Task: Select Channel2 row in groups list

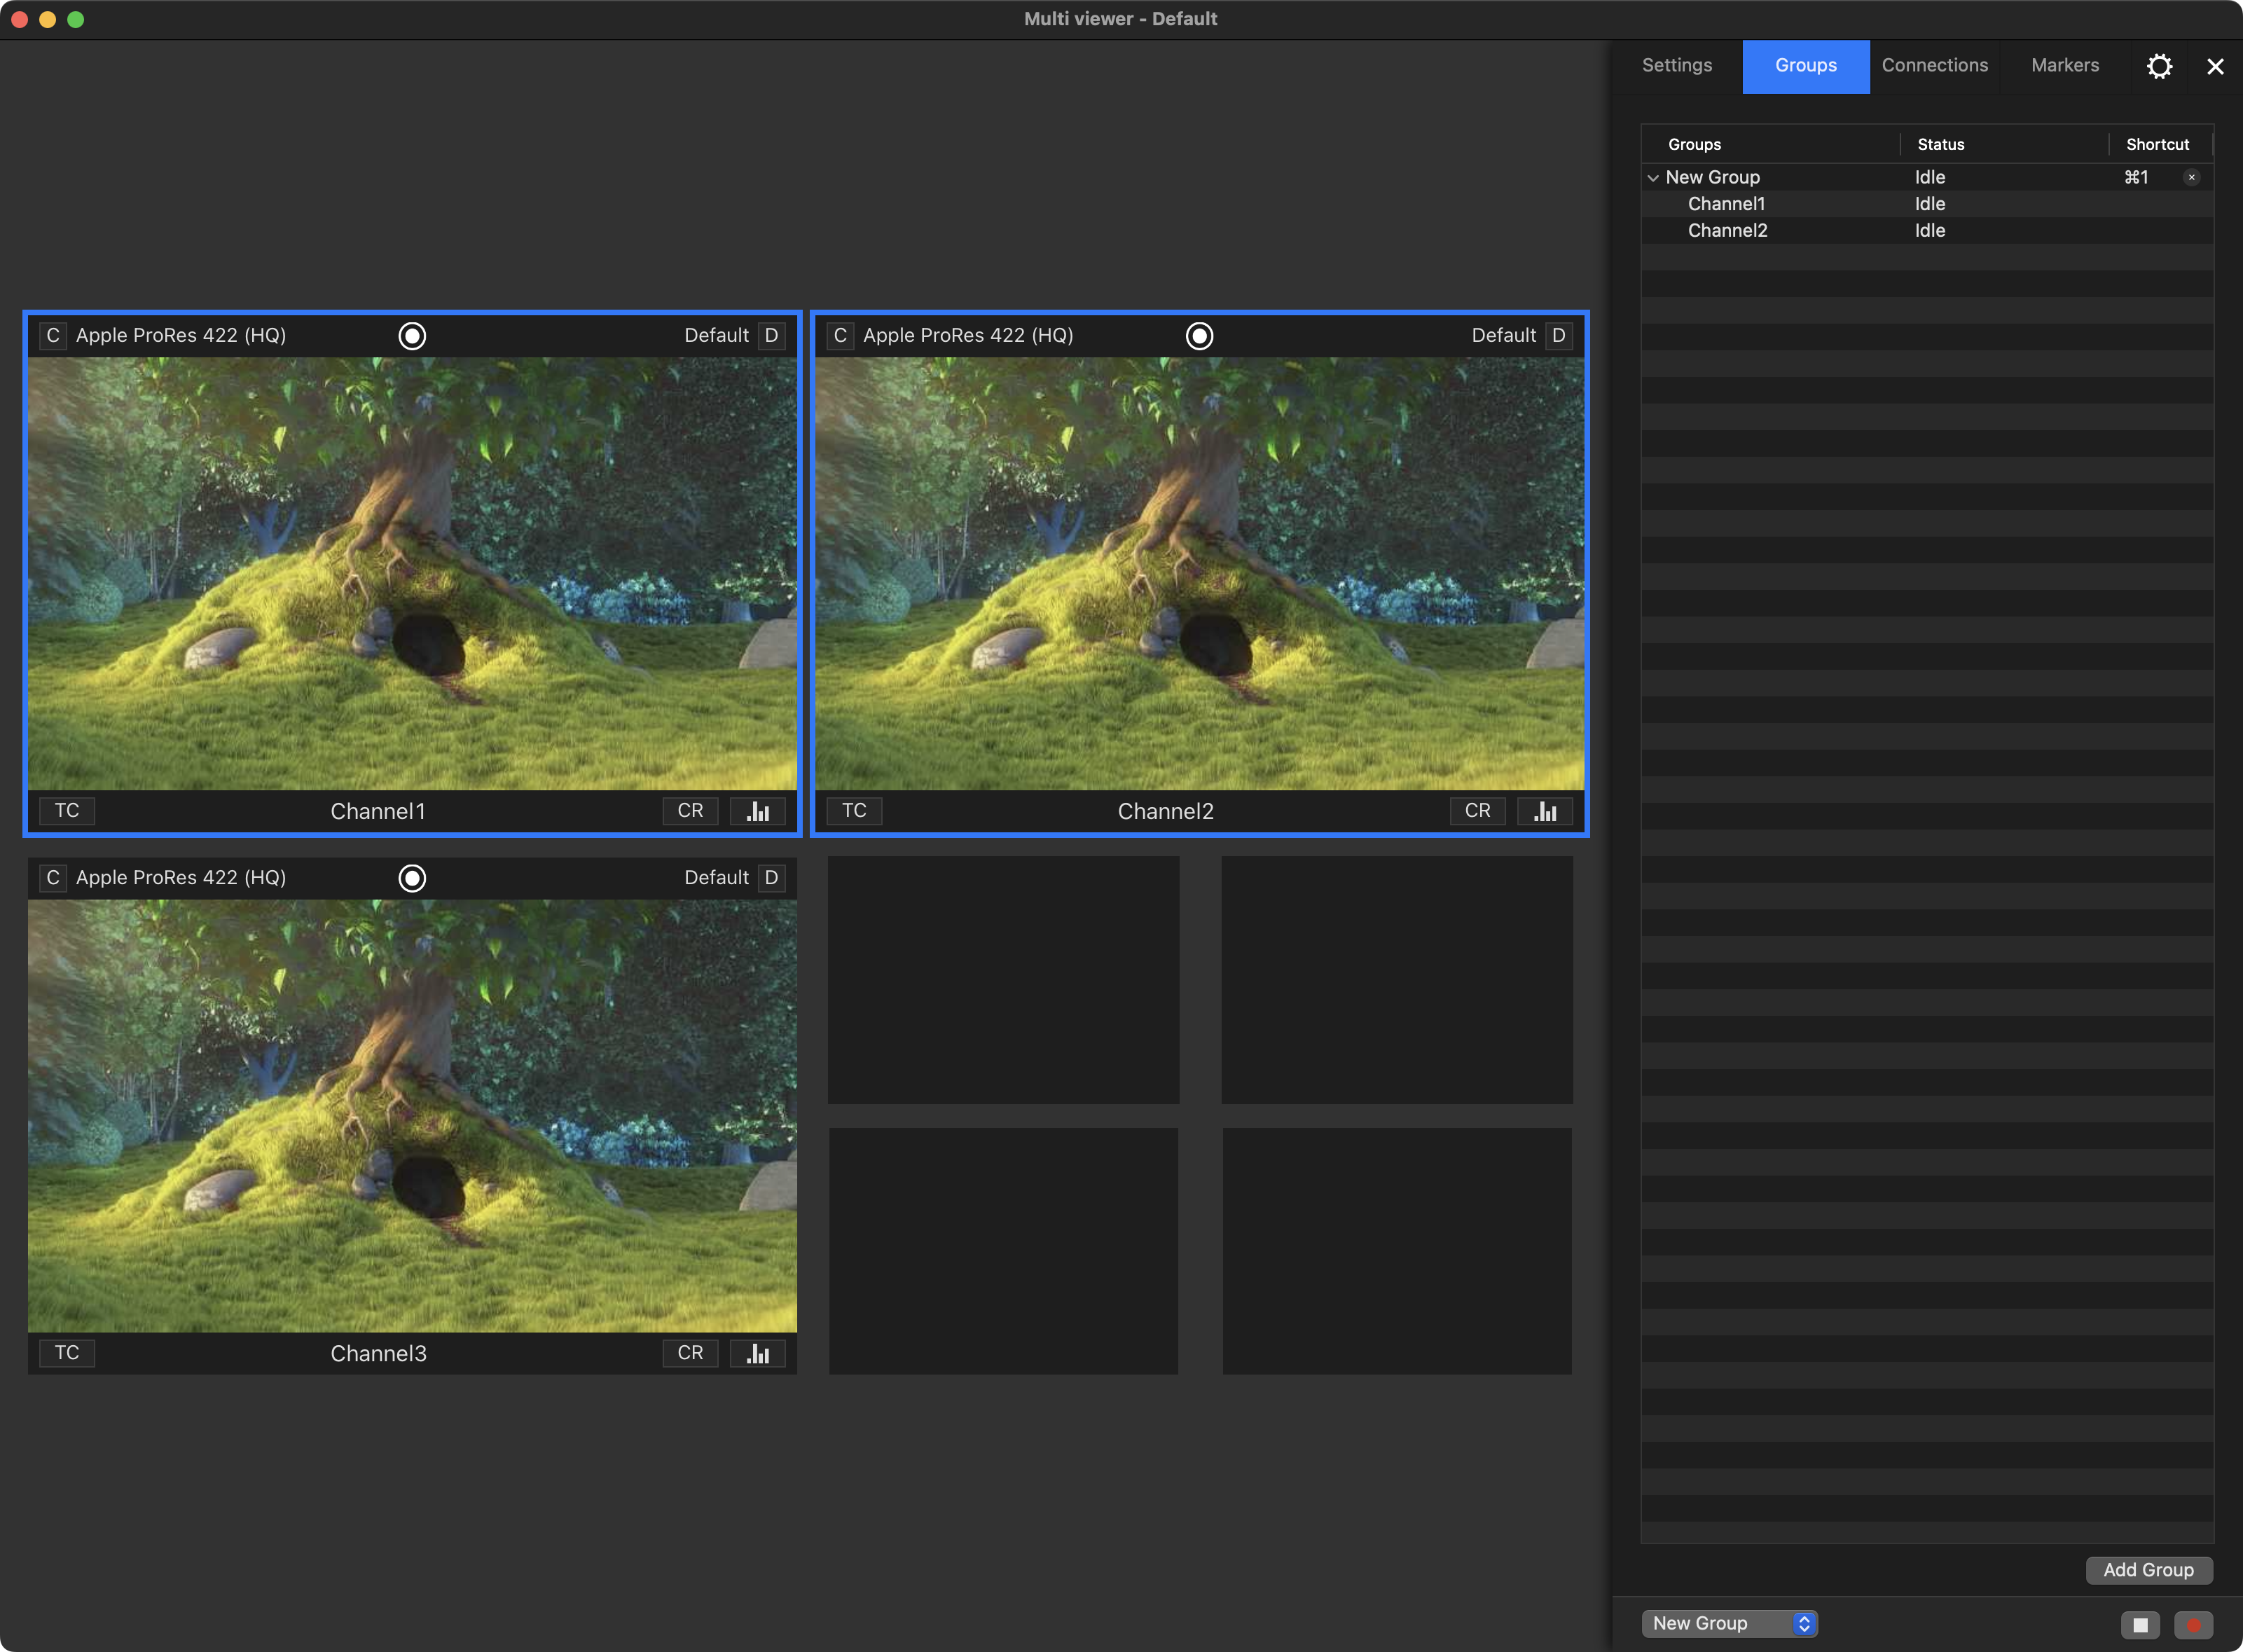Action: pyautogui.click(x=1927, y=231)
